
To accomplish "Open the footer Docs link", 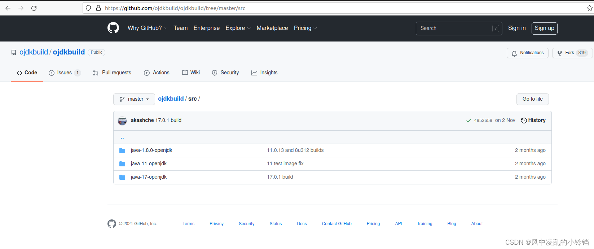I will tap(302, 224).
